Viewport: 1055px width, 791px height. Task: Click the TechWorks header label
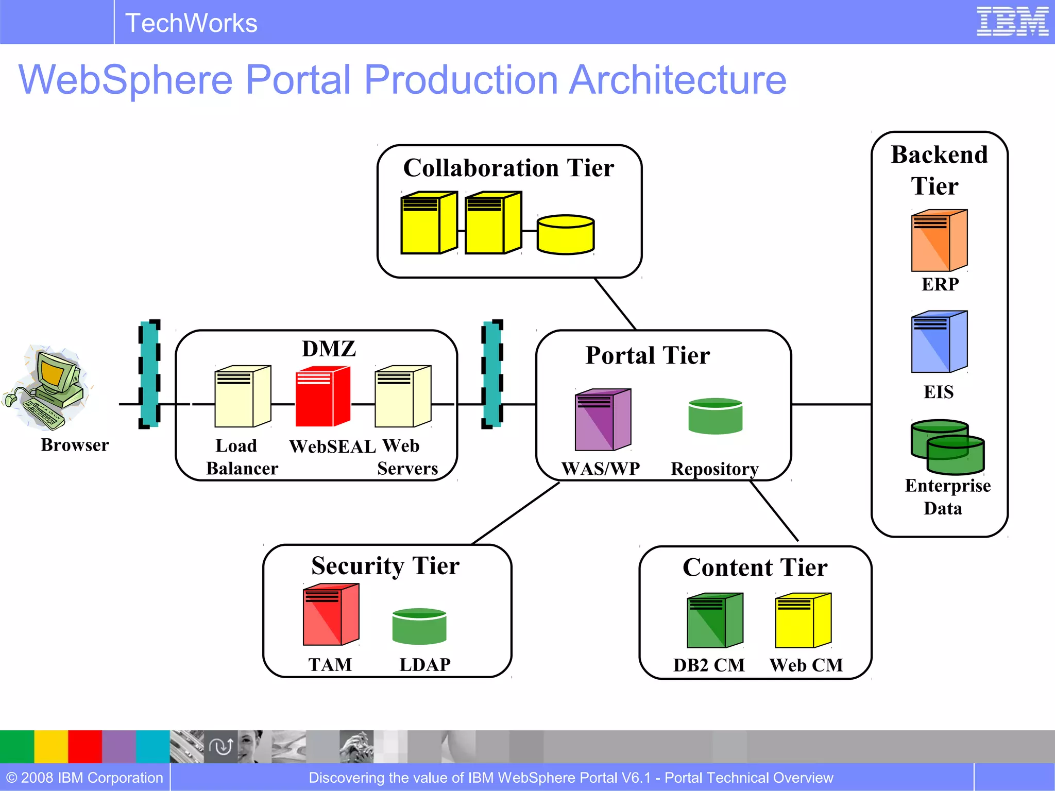tap(191, 23)
